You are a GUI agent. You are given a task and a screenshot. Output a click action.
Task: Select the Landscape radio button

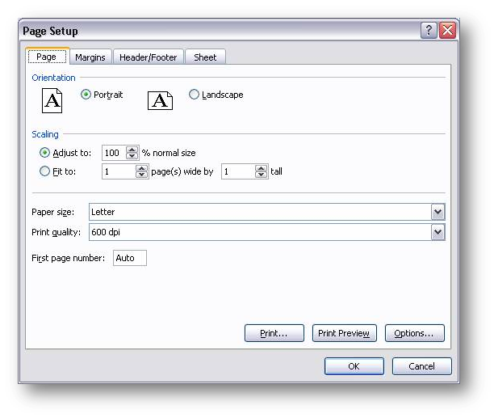[194, 95]
